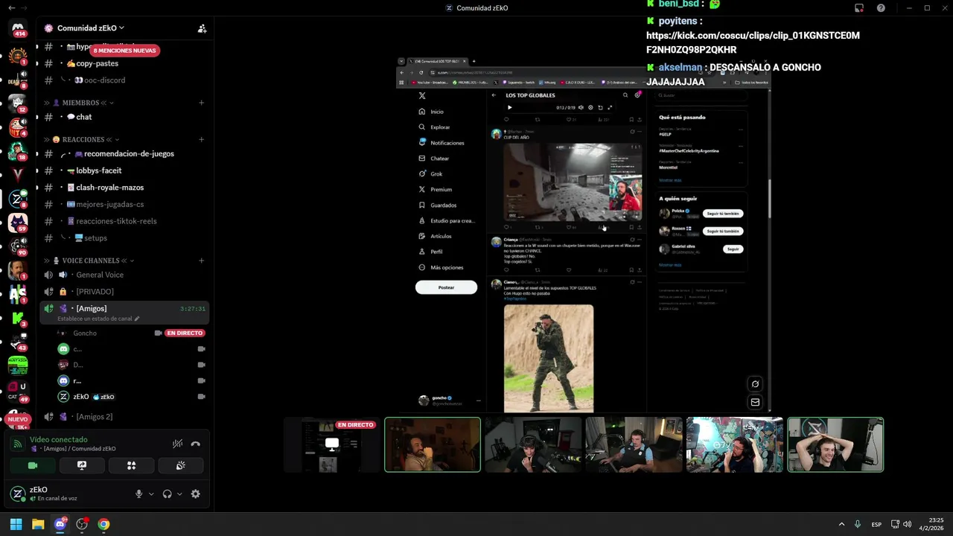Click Goncho's EN DIRECTO badge
Viewport: 953px width, 536px height.
point(185,334)
